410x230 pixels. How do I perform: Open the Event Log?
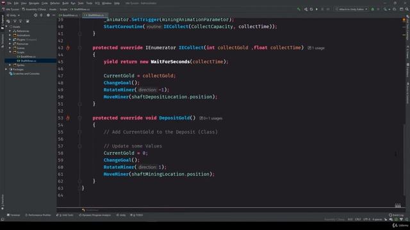[x=397, y=215]
